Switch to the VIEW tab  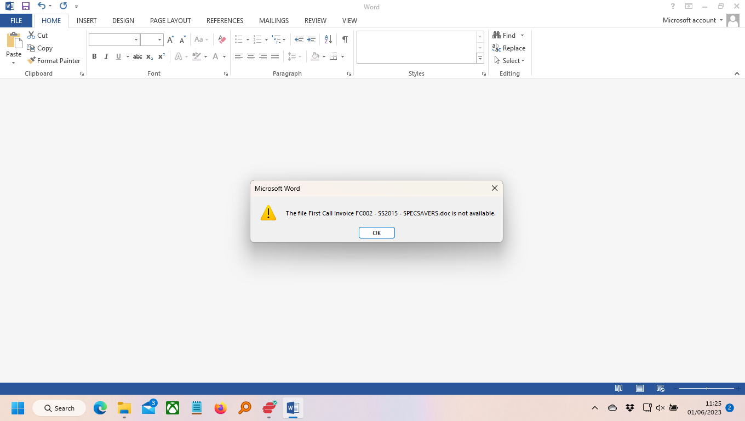(x=349, y=20)
